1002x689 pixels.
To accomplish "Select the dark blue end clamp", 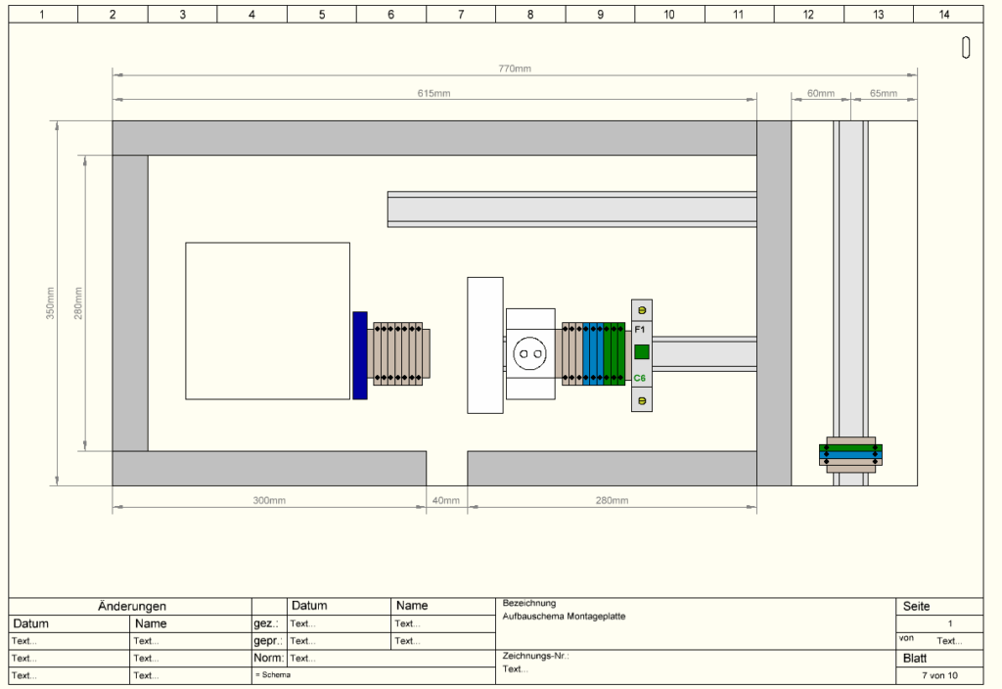I will 360,354.
